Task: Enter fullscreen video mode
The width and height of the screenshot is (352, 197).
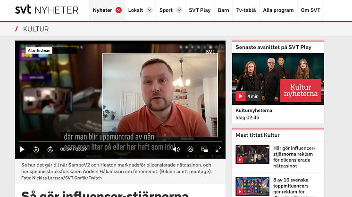Action: pyautogui.click(x=218, y=150)
